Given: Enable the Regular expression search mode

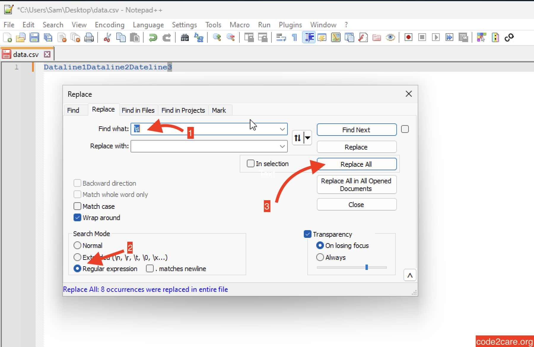Looking at the screenshot, I should (x=77, y=268).
